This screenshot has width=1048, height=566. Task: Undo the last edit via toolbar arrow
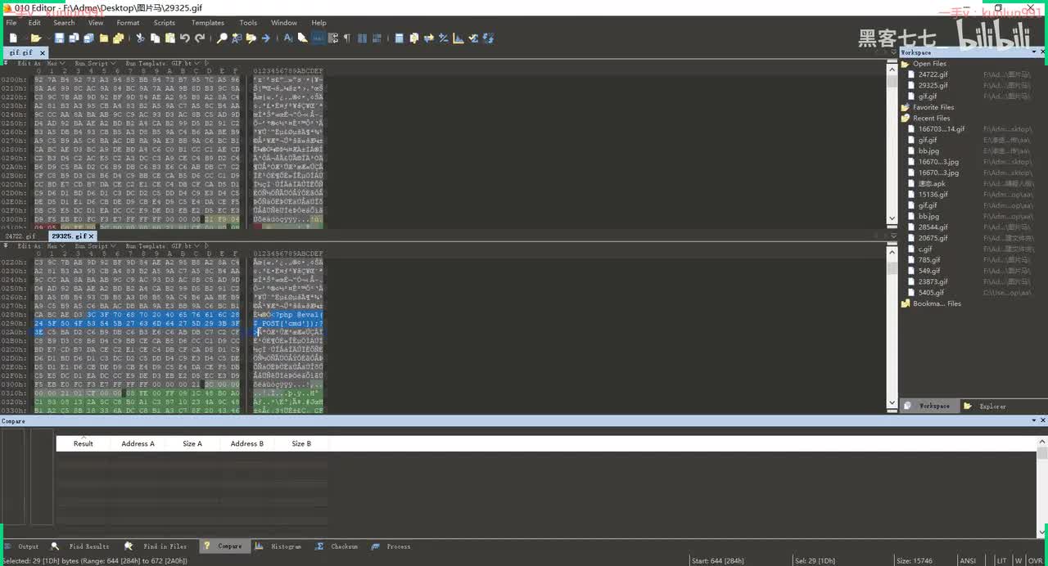pyautogui.click(x=185, y=38)
